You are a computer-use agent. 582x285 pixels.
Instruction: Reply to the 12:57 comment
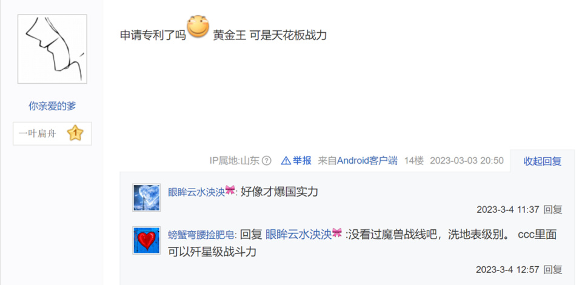pos(553,270)
